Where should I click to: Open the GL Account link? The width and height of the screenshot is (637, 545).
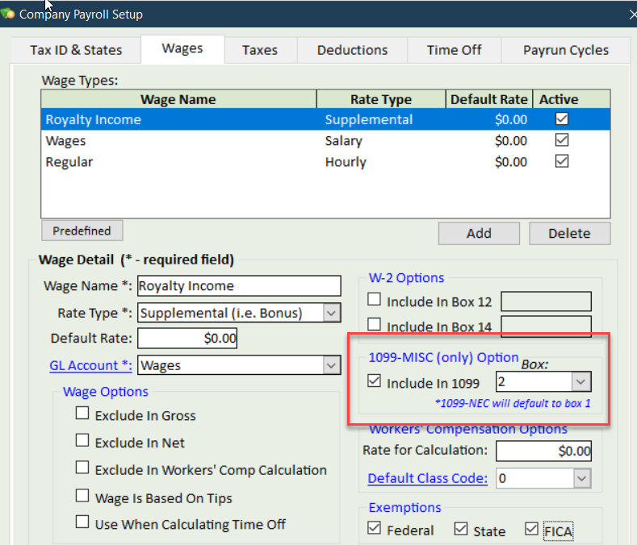click(90, 365)
